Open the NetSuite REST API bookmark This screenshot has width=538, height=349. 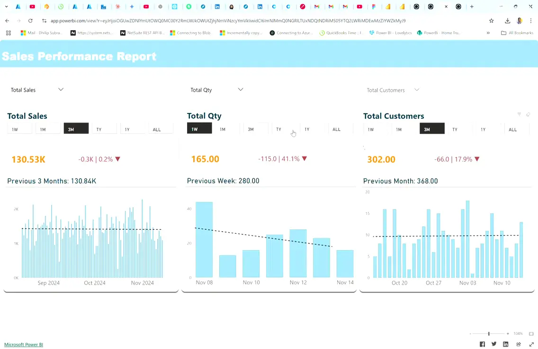tap(143, 33)
